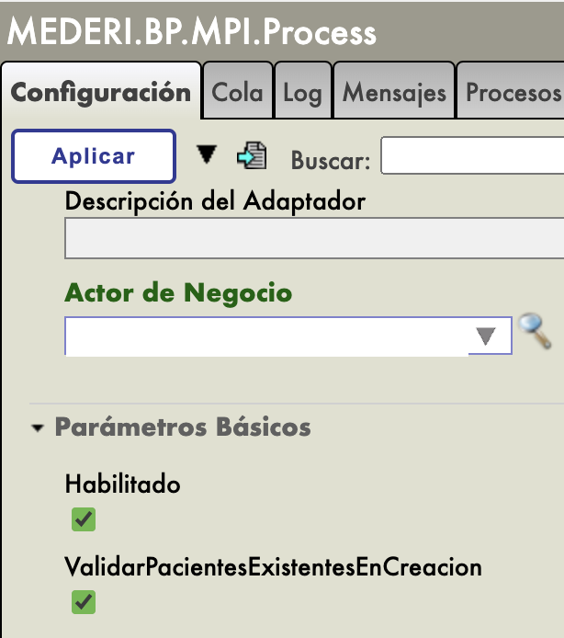Uncheck the Habilitado checkbox
Screen dimensions: 564x638
(84, 520)
